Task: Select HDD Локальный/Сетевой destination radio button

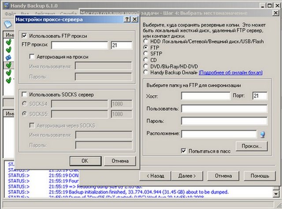Action: click(x=145, y=41)
